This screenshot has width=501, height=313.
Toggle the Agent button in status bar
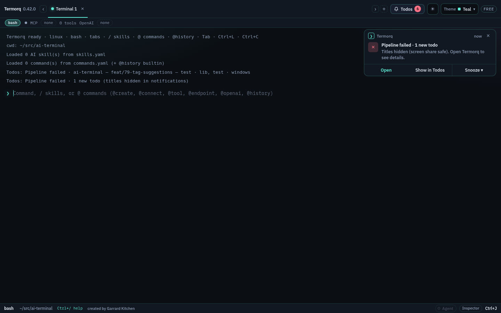446,308
